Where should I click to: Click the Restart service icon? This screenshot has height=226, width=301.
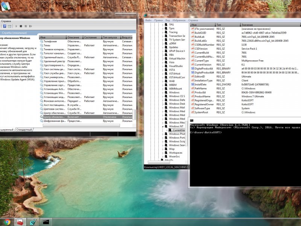30,26
